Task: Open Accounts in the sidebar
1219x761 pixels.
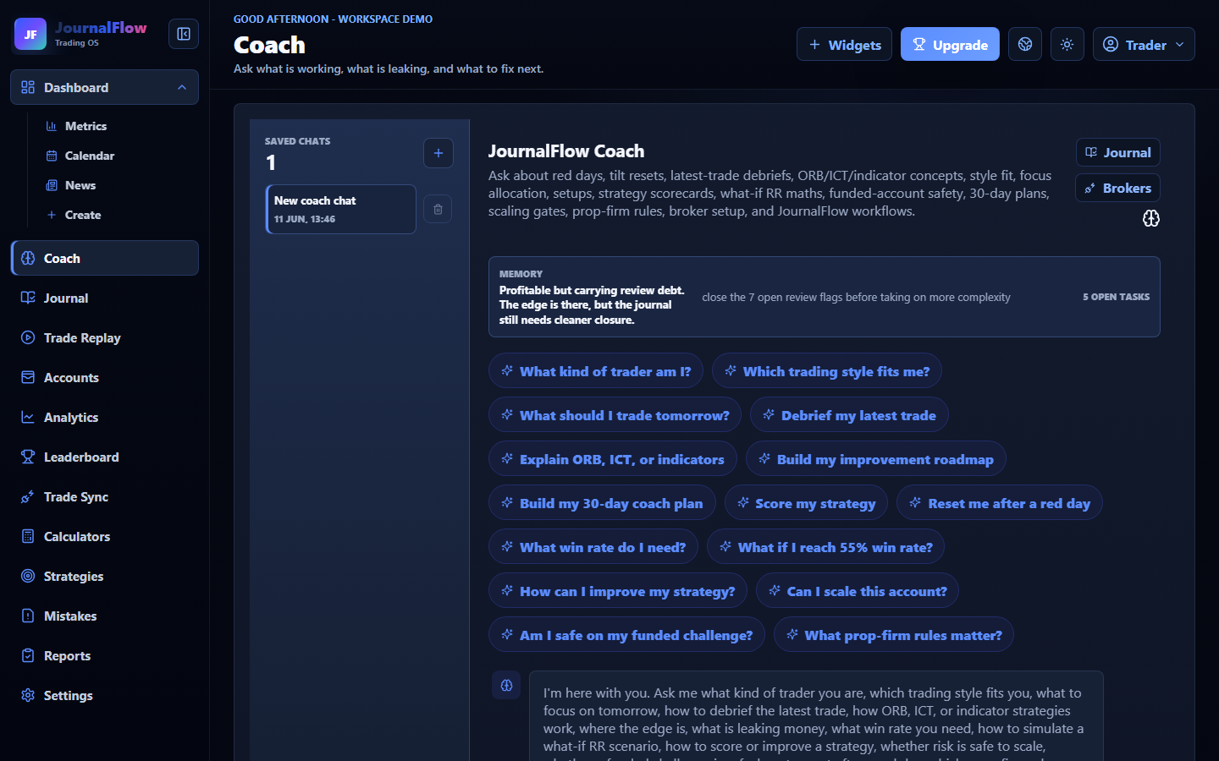Action: pos(105,377)
